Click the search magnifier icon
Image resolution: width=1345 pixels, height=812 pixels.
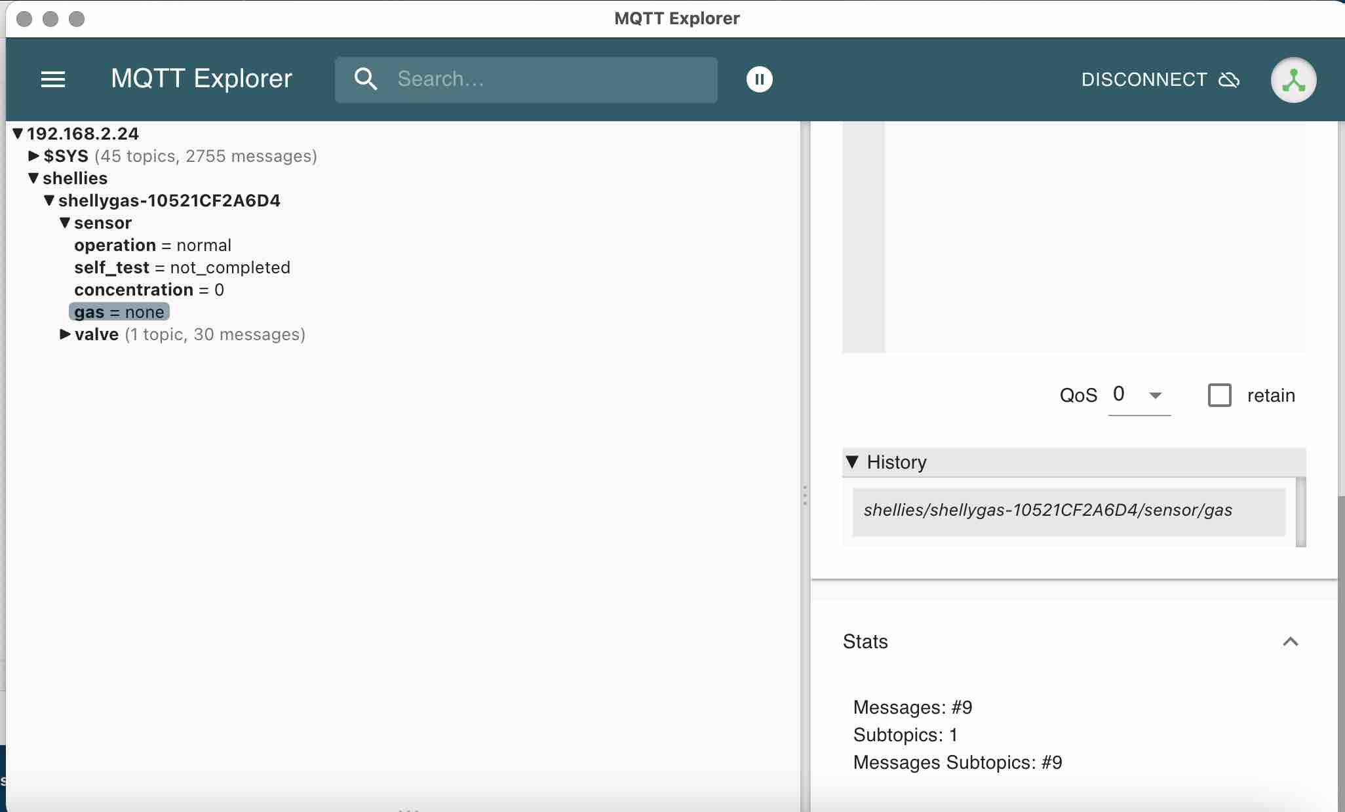click(366, 79)
